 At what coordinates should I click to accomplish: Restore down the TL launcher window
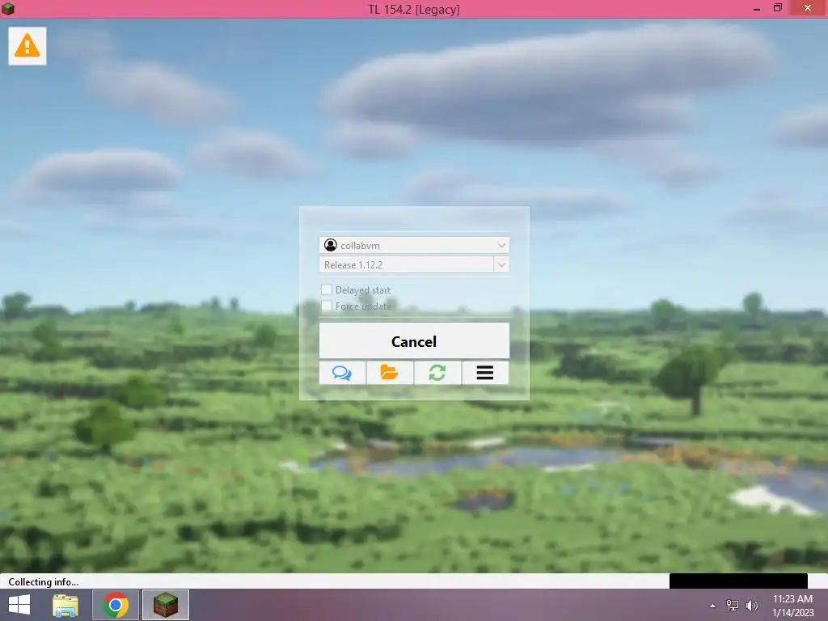778,8
